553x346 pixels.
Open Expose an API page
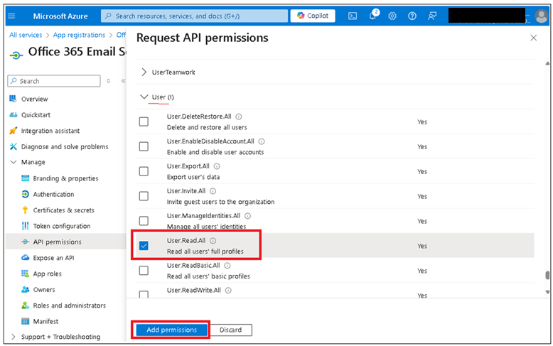(53, 258)
